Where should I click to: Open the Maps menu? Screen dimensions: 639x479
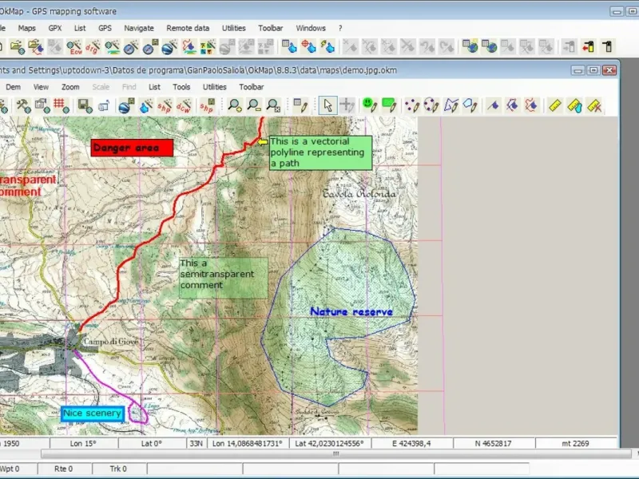27,28
